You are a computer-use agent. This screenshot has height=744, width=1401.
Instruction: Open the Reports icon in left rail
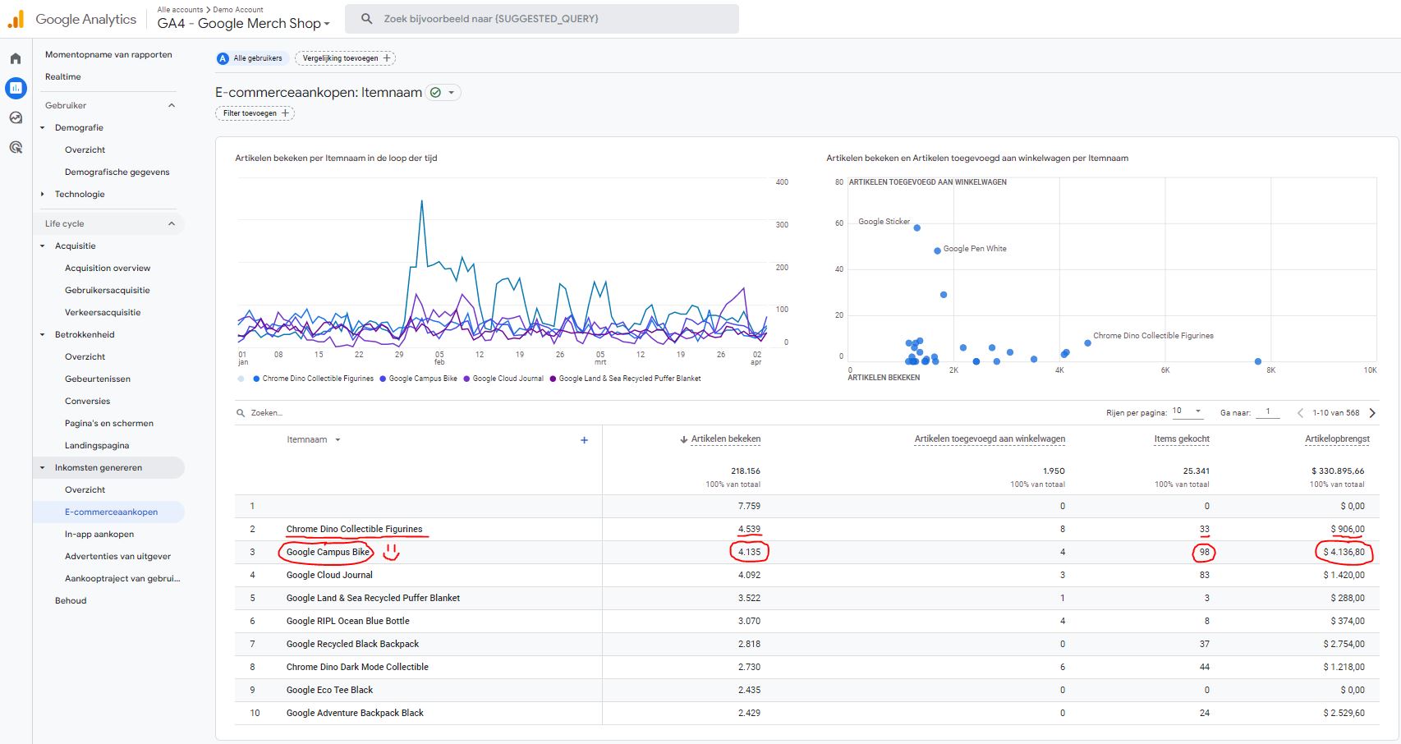tap(16, 88)
